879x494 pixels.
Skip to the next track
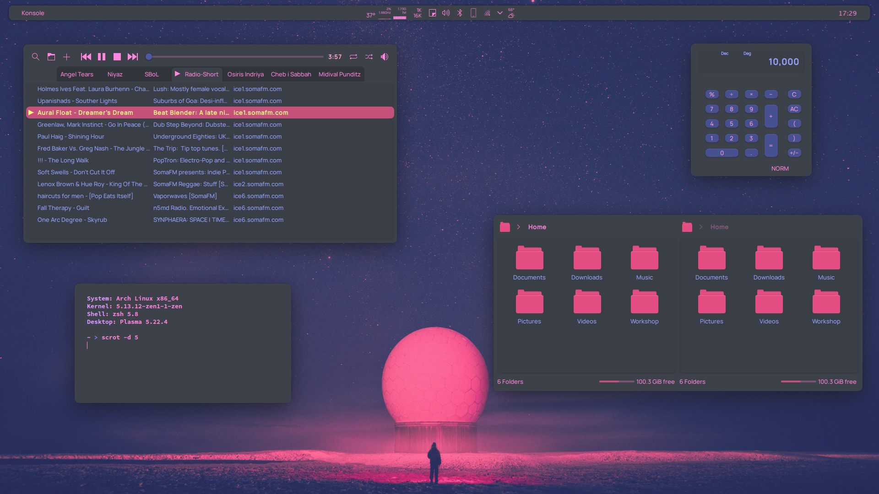tap(133, 57)
